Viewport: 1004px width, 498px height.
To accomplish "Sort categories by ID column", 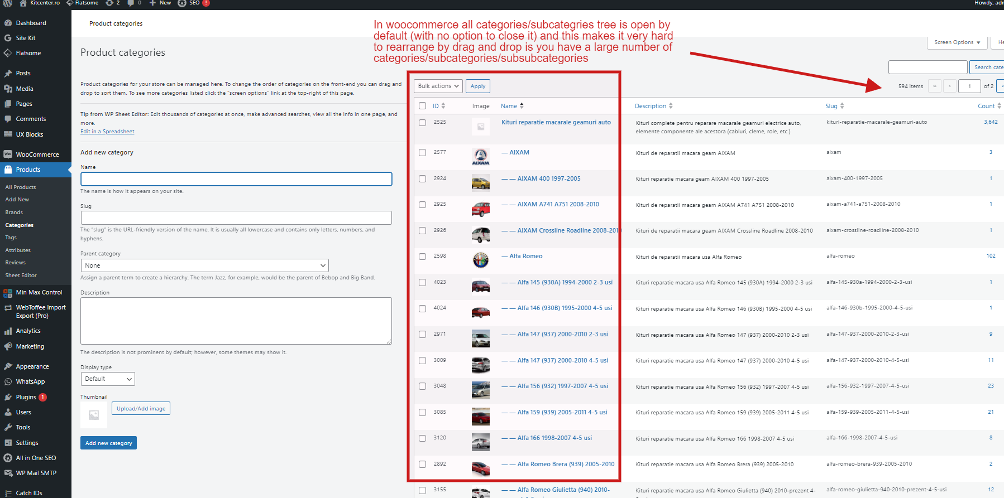I will pos(439,106).
